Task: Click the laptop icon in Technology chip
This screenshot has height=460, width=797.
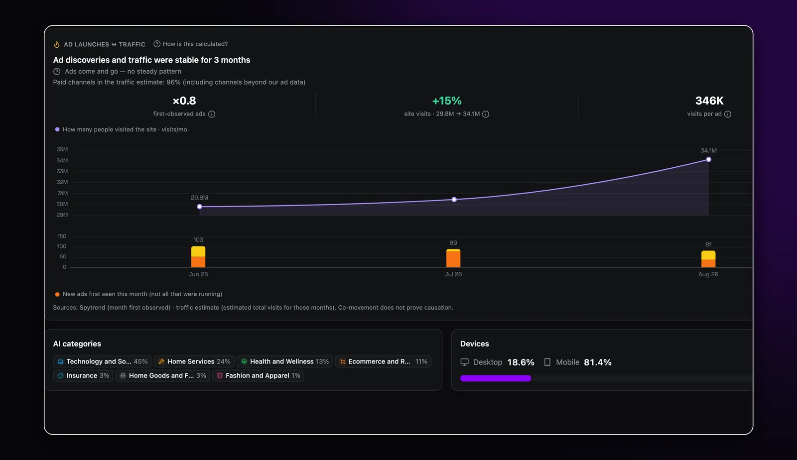Action: 61,362
